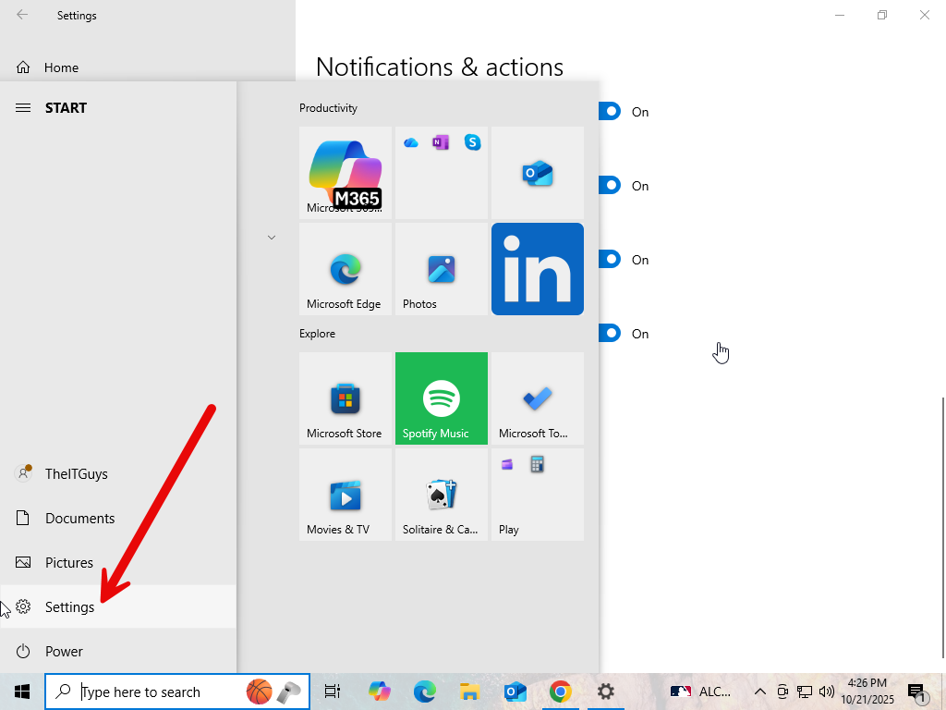Toggle the second On switch in Notifications
Image resolution: width=946 pixels, height=710 pixels.
pos(610,186)
